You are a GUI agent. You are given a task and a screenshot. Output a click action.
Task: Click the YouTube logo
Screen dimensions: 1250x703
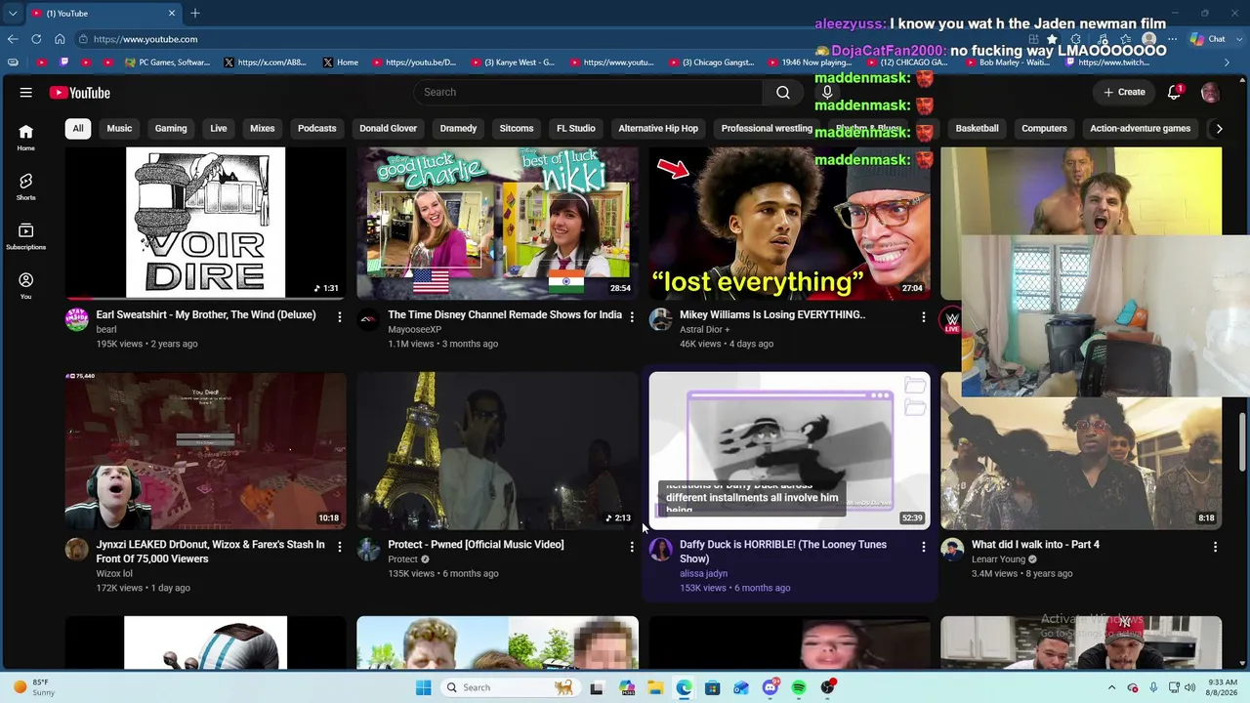click(80, 93)
